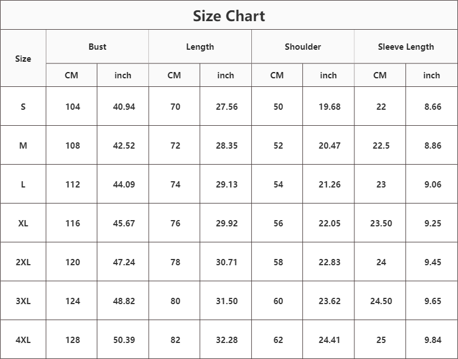The height and width of the screenshot is (359, 458).
Task: Click bust value 124 CM for size 3XL
Action: tap(73, 301)
